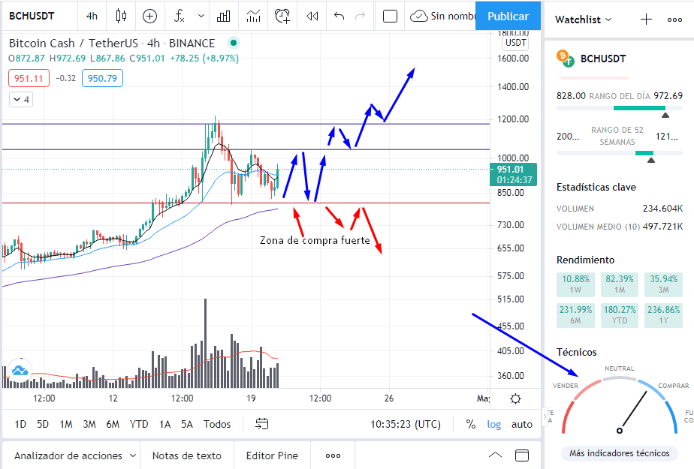
Task: Click the Rango de 52 semanas bar
Action: [619, 153]
